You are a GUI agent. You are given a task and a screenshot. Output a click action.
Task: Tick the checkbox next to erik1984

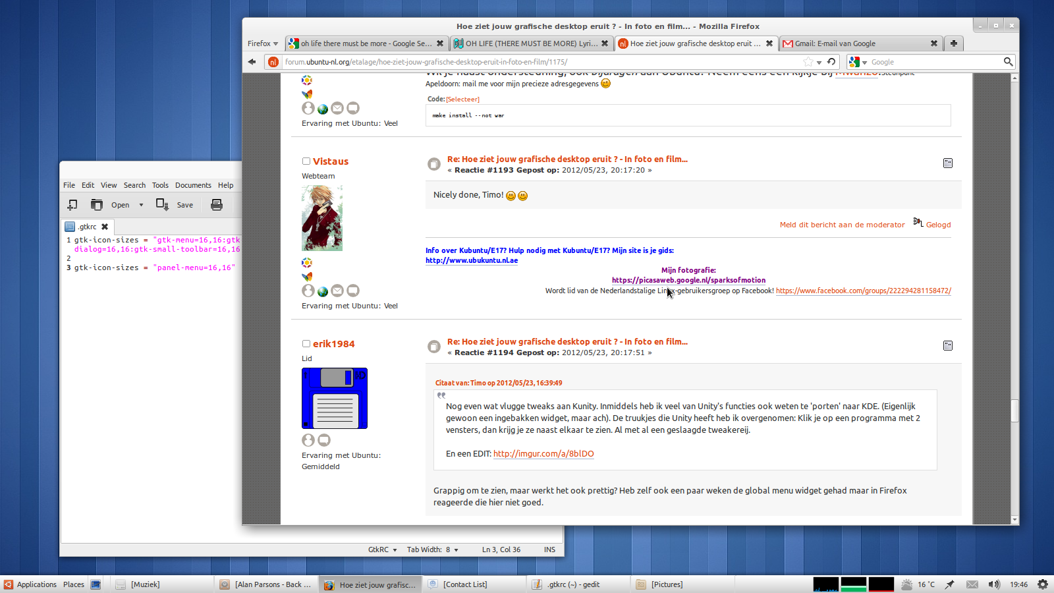(x=306, y=344)
